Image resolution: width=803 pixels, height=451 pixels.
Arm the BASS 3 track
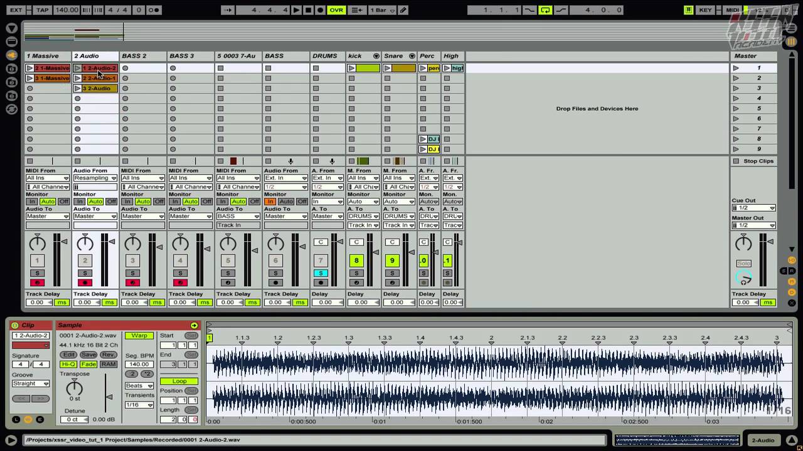[180, 283]
